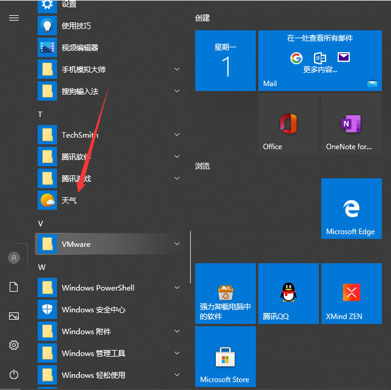391x390 pixels.
Task: Launch the Microsoft Edge tile
Action: (x=350, y=208)
